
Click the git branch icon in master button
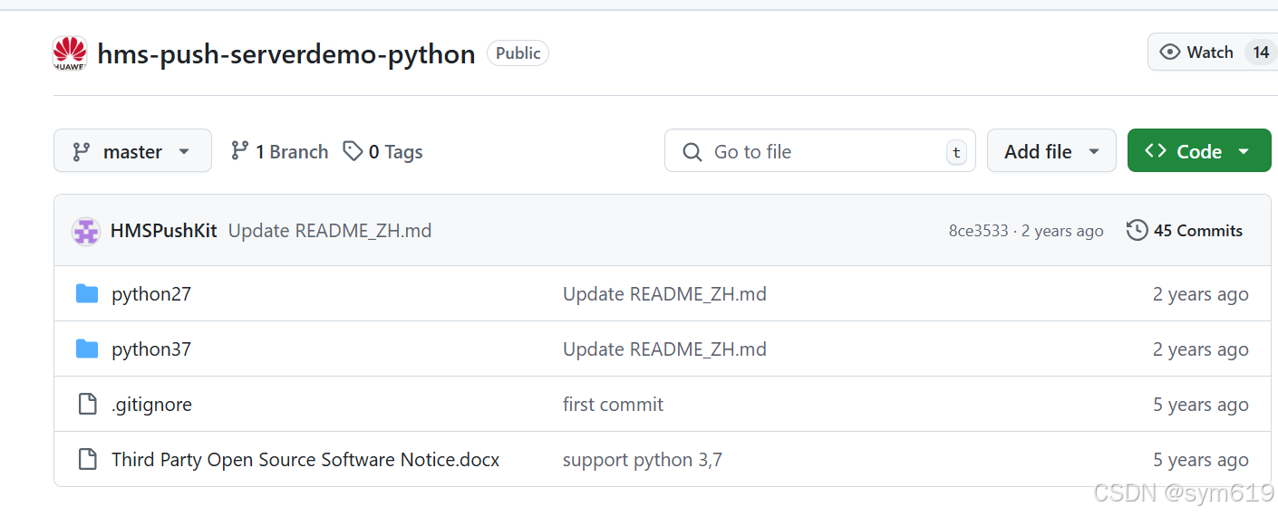(82, 151)
